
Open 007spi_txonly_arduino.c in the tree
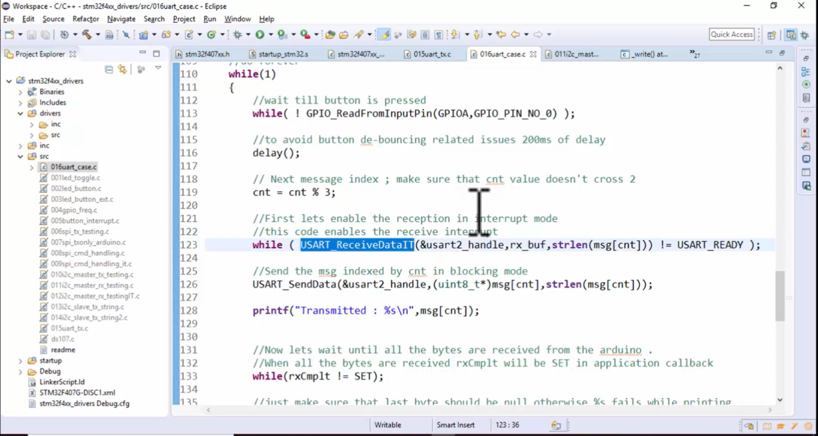click(x=88, y=242)
